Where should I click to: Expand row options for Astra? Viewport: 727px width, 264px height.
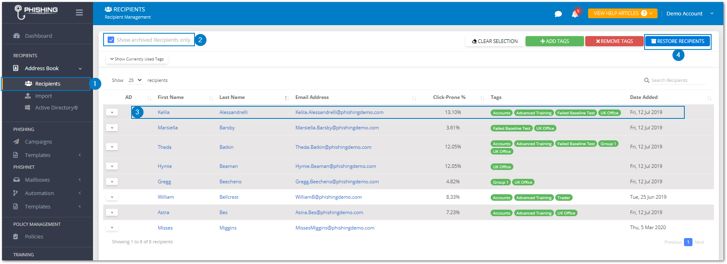tap(112, 212)
